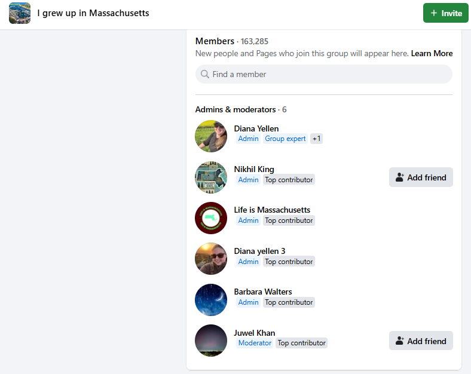Click Life is Massachusetts Admin badge
Viewport: 471px width, 374px height.
(x=248, y=220)
